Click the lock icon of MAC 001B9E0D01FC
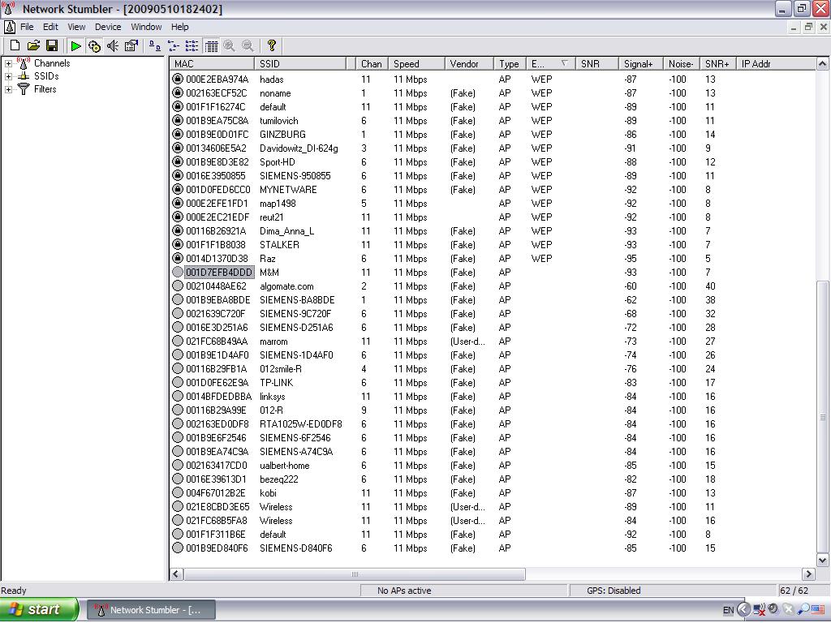The width and height of the screenshot is (831, 623). coord(178,134)
